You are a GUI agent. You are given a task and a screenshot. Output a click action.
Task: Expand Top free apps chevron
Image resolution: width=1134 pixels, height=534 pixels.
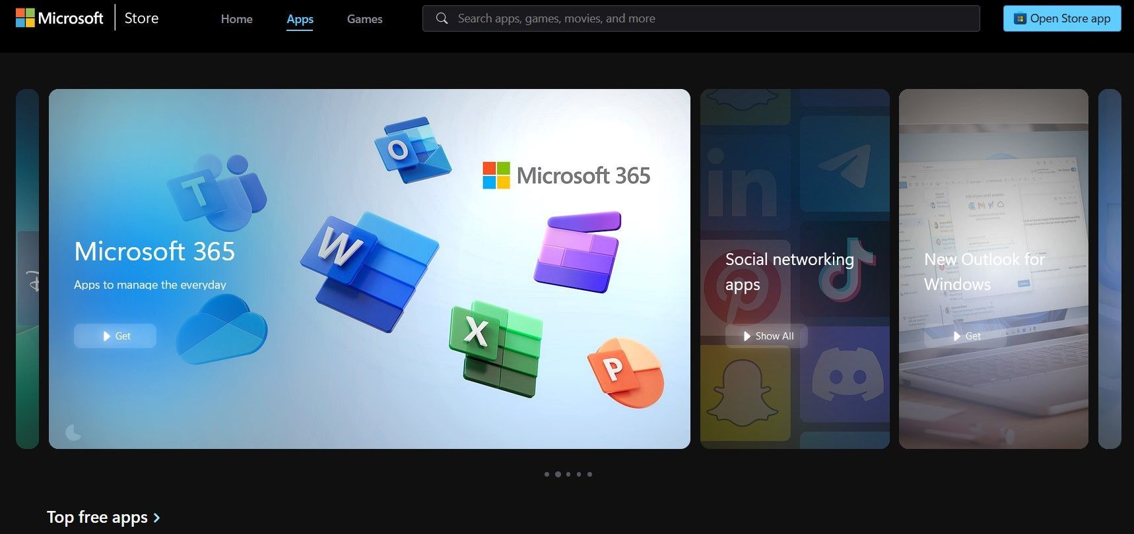click(156, 518)
